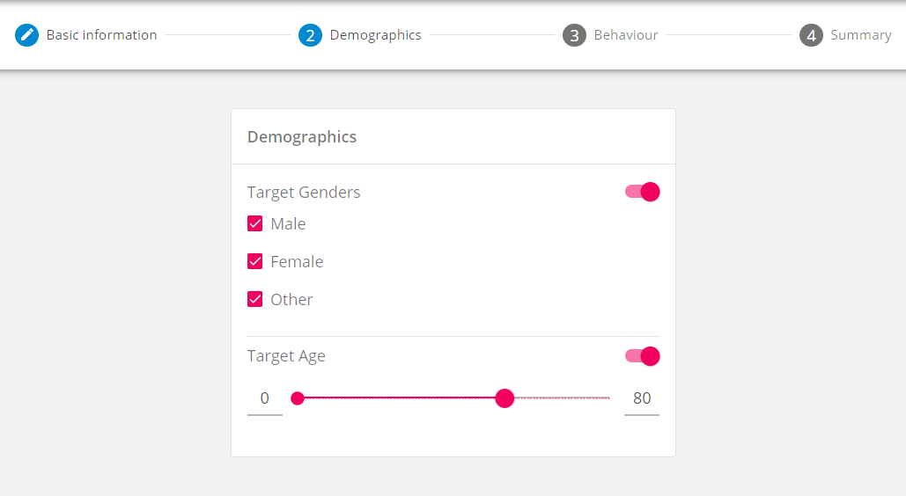Click the Female checkbox label text

pos(297,261)
